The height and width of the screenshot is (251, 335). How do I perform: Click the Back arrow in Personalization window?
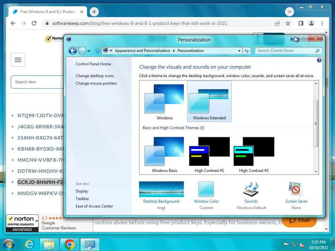(73, 51)
